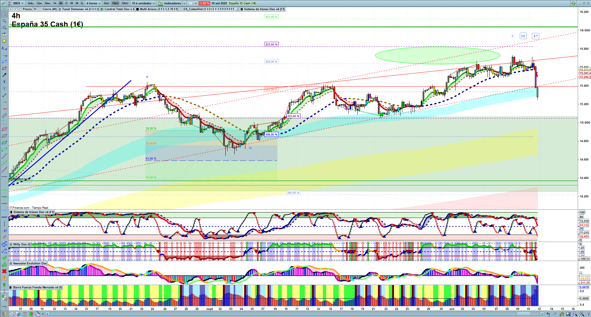Click the -1,99 % change badge
This screenshot has width=591, height=317.
204,3
